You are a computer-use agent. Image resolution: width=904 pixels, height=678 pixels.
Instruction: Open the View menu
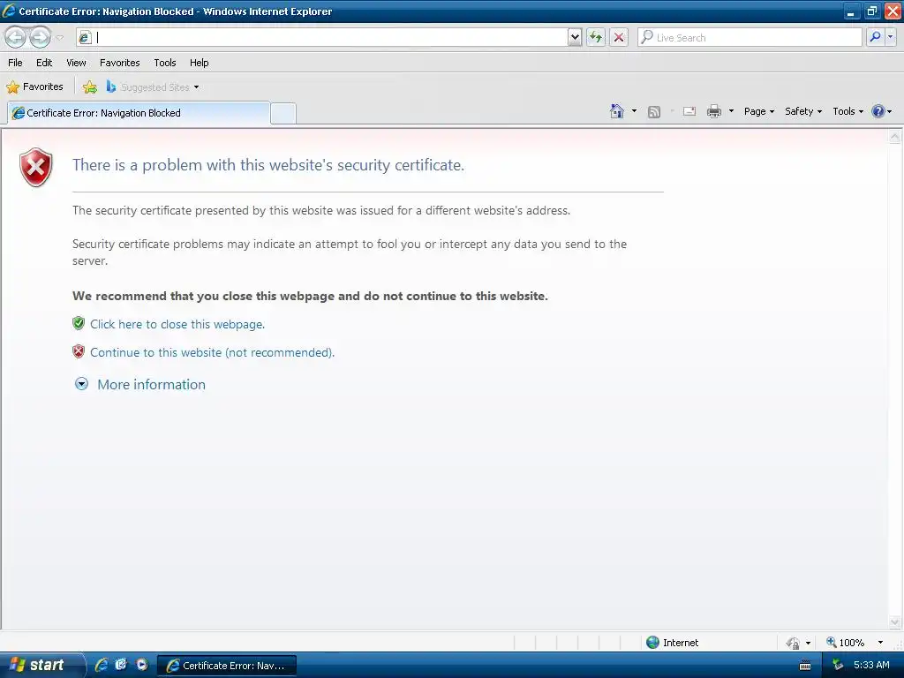pyautogui.click(x=76, y=63)
